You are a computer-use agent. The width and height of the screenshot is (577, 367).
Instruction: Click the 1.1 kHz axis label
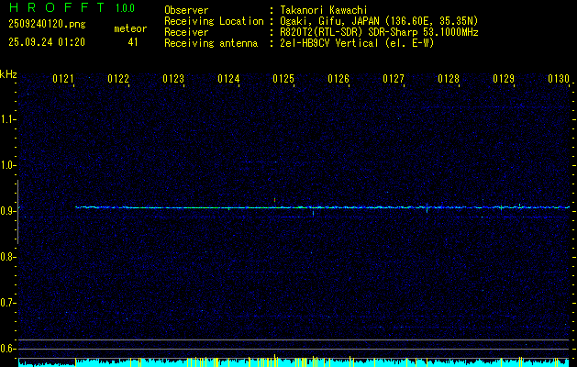(x=7, y=119)
